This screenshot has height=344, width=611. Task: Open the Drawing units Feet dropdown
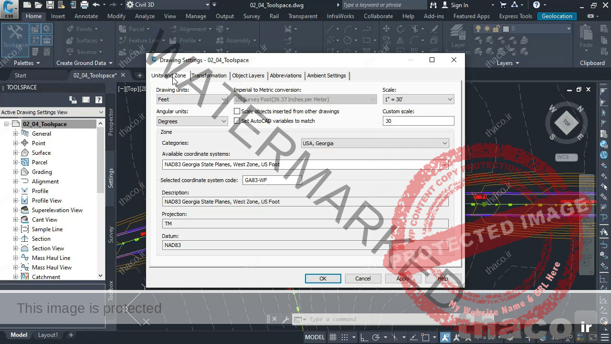192,99
